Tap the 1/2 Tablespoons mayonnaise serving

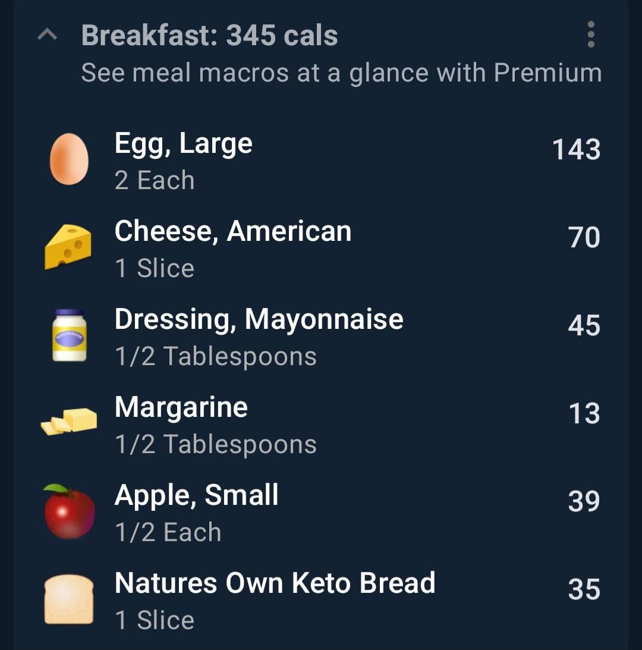(215, 356)
